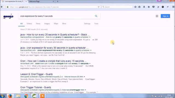Switch to Videos results tab
The height and width of the screenshot is (98, 175).
[29, 24]
